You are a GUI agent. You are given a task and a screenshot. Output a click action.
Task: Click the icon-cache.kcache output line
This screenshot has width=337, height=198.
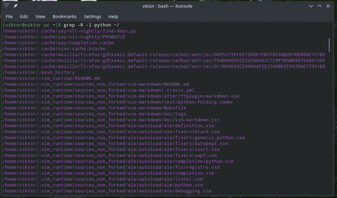tap(54, 49)
